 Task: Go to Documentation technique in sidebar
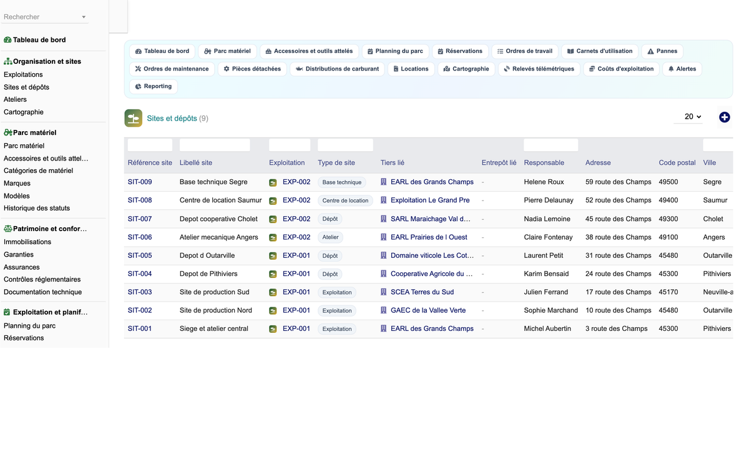point(42,292)
